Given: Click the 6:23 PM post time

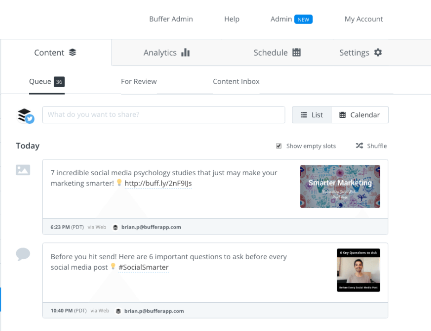Looking at the screenshot, I should (x=60, y=227).
